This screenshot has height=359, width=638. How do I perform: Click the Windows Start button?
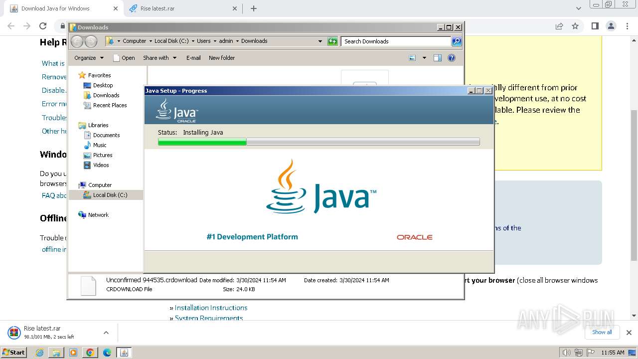(13, 353)
